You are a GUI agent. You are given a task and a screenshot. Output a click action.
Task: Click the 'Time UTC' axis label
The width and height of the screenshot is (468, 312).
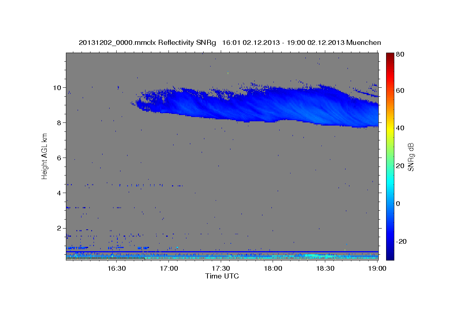point(222,276)
